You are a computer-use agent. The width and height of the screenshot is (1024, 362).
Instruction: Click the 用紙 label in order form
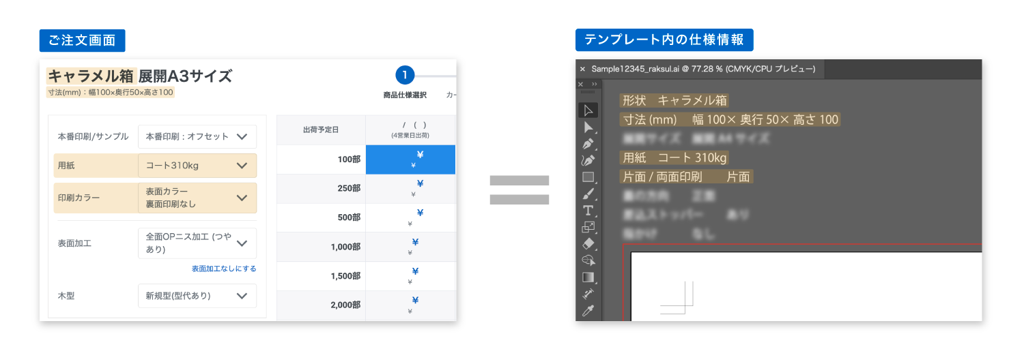(66, 166)
